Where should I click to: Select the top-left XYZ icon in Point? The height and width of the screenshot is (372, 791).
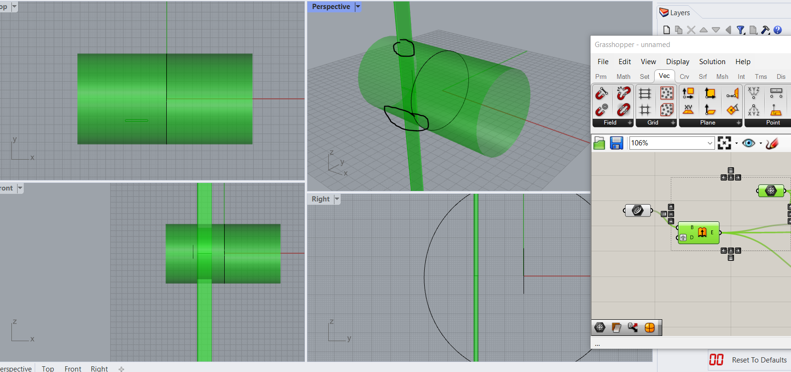753,93
